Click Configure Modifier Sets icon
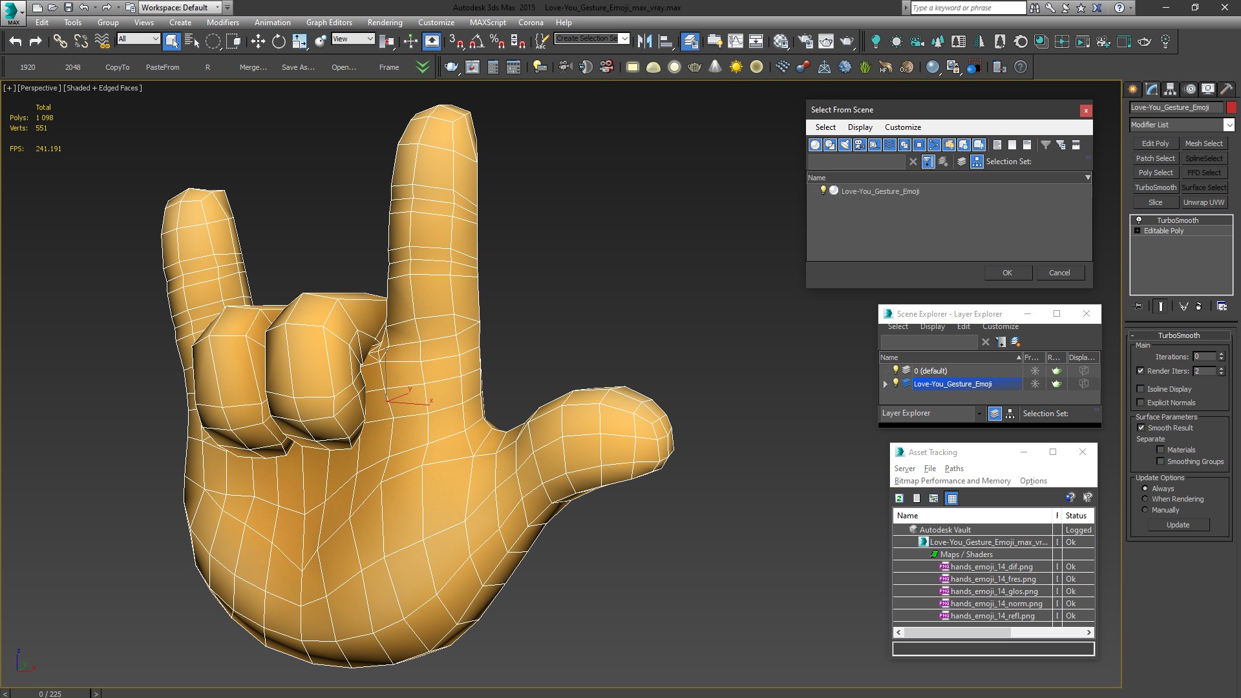Viewport: 1241px width, 698px height. [1222, 306]
